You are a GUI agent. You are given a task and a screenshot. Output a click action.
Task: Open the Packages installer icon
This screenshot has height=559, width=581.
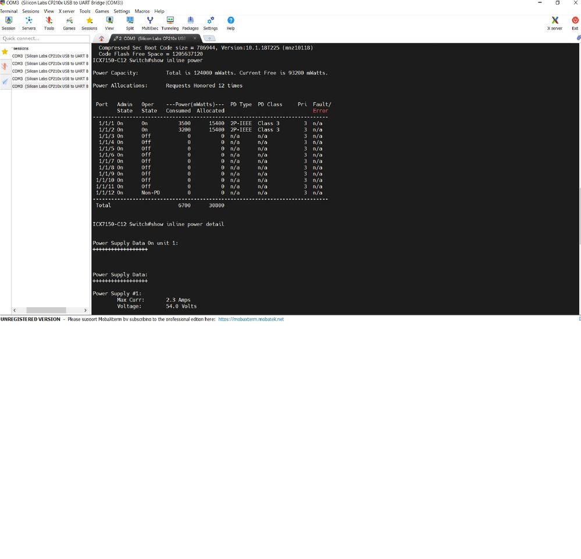click(190, 23)
